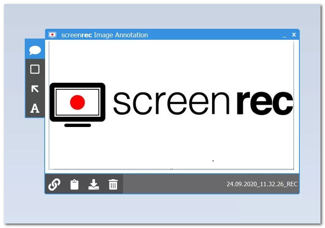Click the 'screenrec Image Annotation' window title

(x=104, y=35)
